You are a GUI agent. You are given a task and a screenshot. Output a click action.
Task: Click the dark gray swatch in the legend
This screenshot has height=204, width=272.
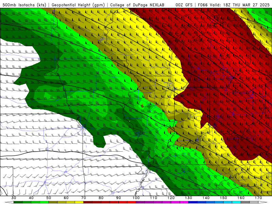pos(245,202)
